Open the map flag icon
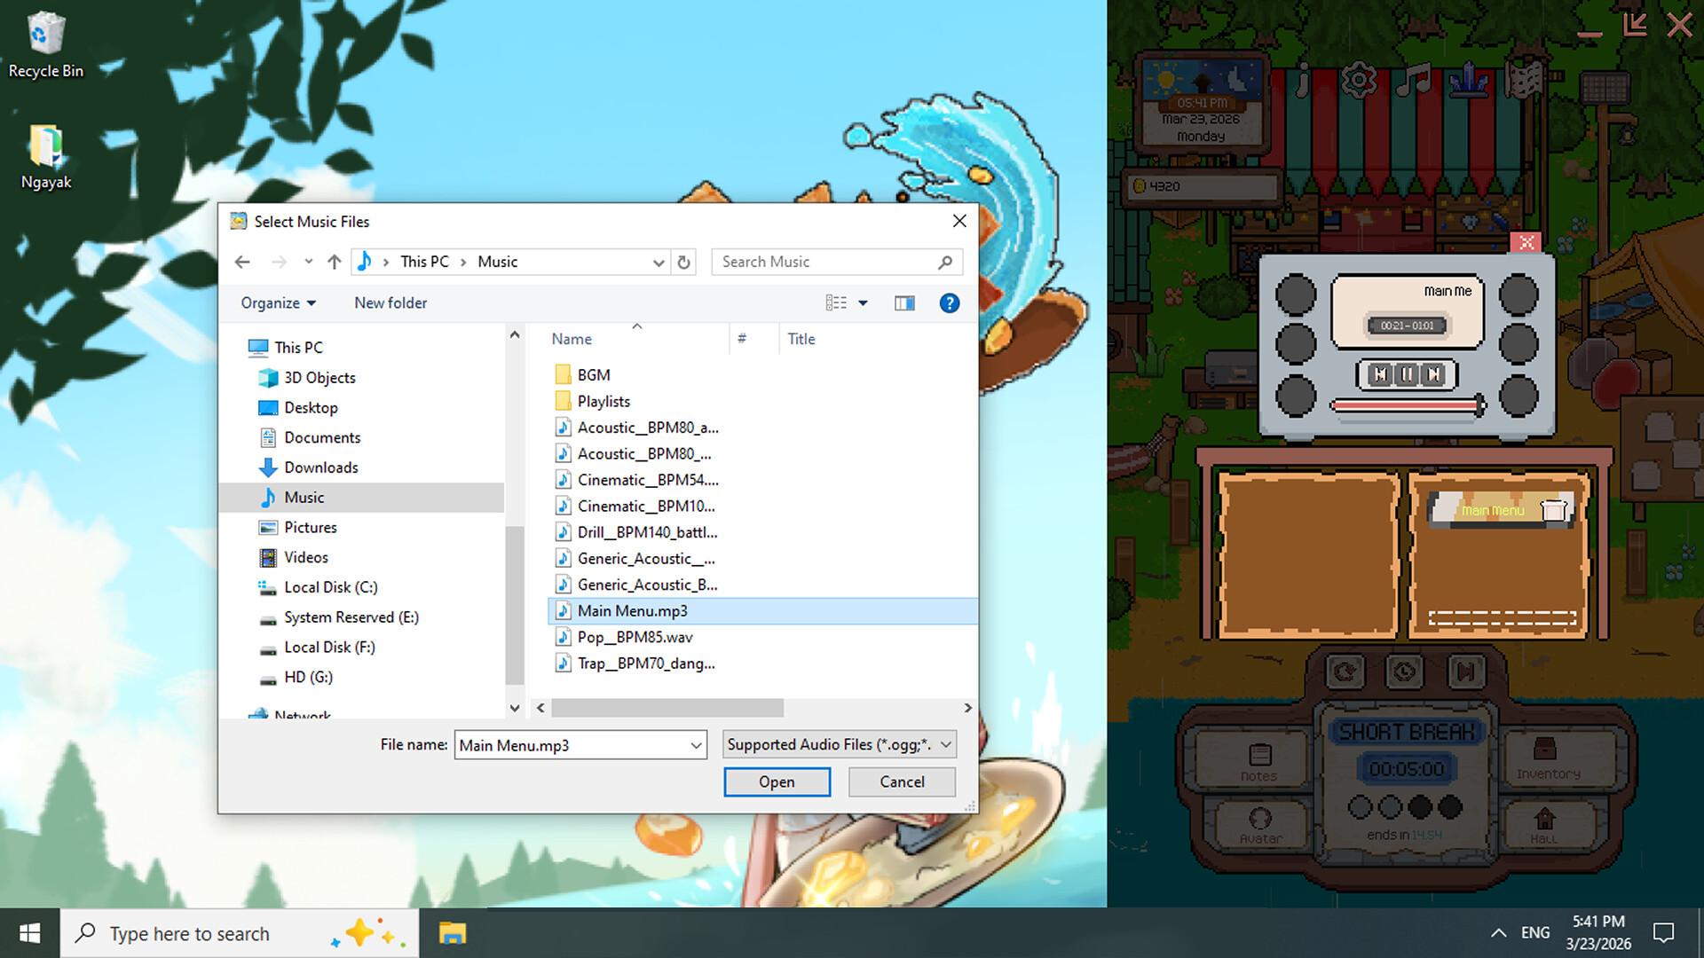This screenshot has height=958, width=1704. click(x=1525, y=81)
